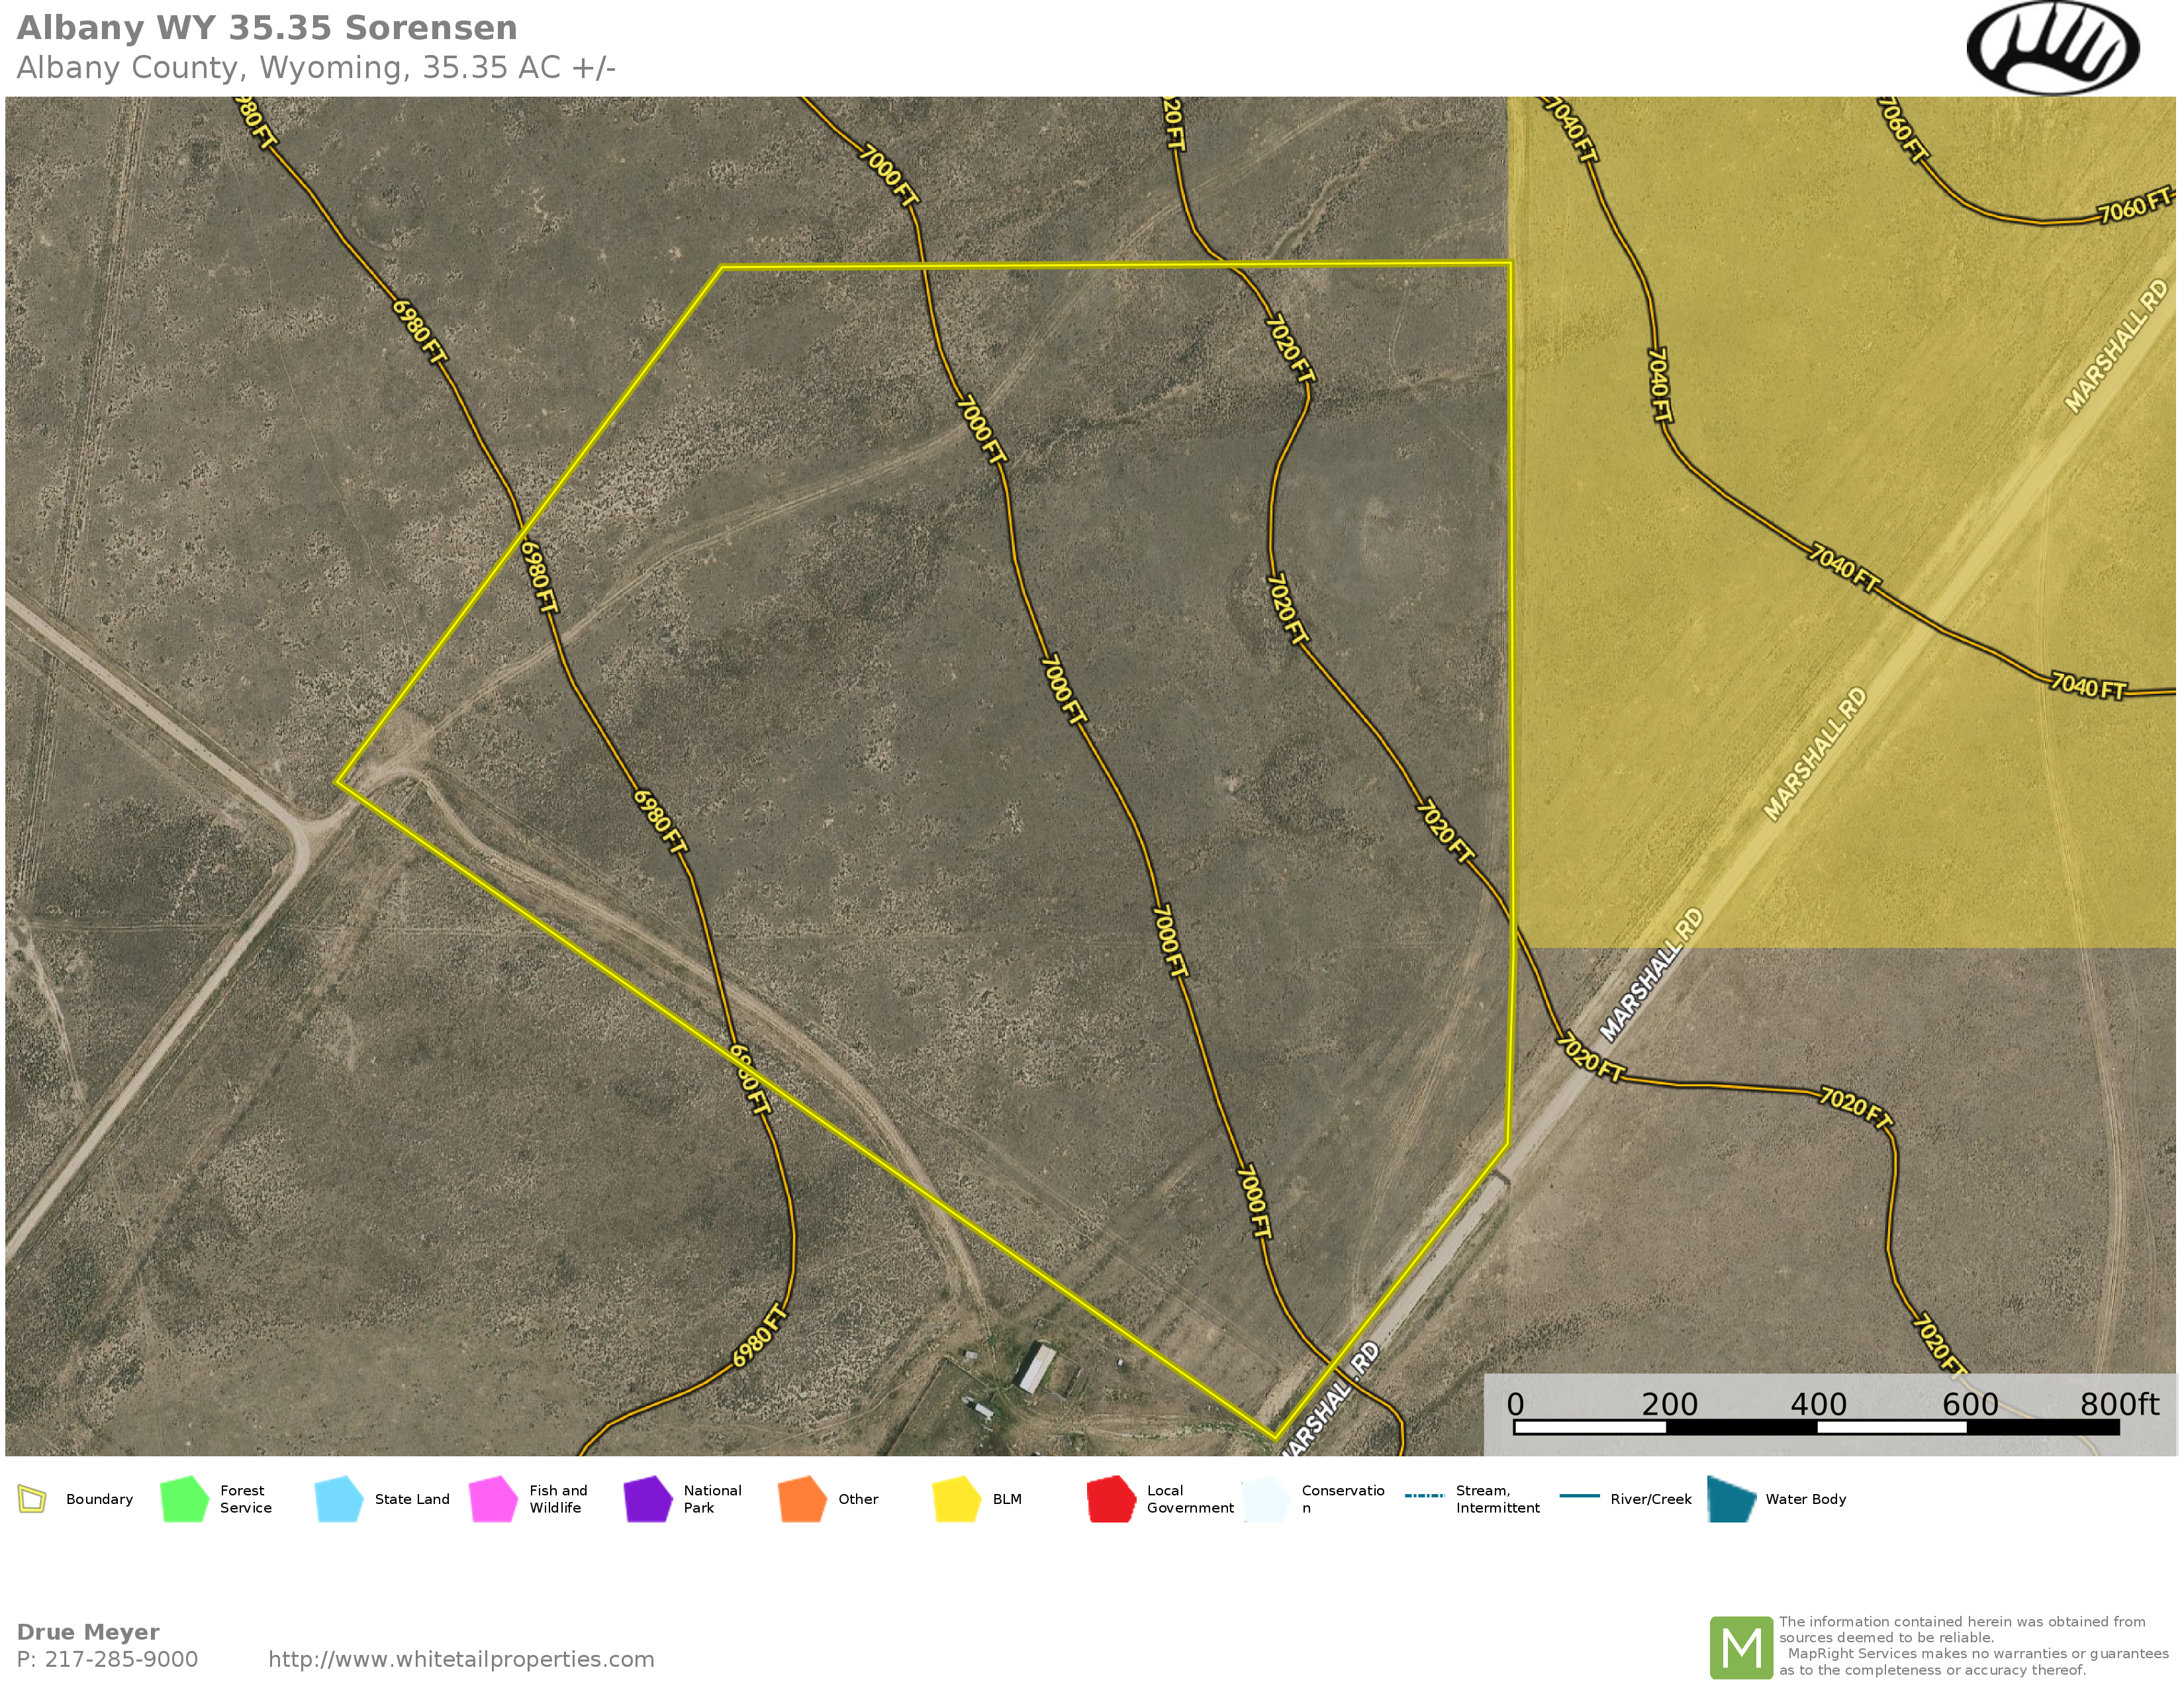Click the River/Creek line symbol
The height and width of the screenshot is (1688, 2184).
point(1580,1496)
